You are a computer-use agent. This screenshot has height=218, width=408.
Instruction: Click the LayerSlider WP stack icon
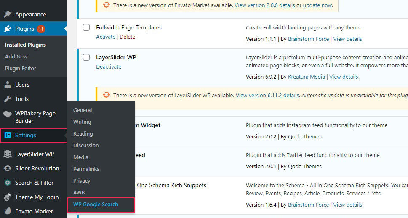[8, 154]
